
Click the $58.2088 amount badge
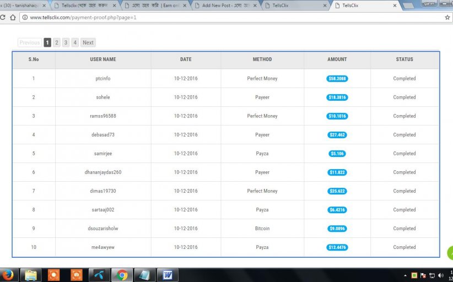(x=337, y=79)
